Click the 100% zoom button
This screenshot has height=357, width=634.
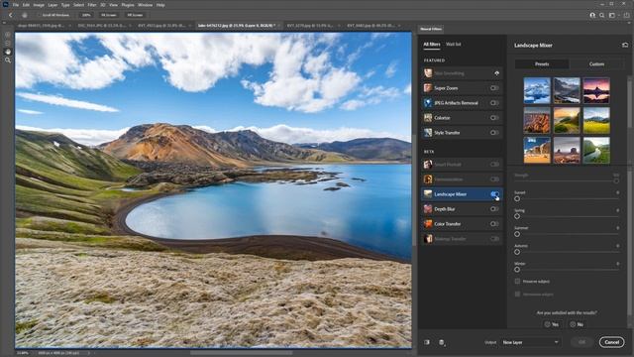coord(86,15)
